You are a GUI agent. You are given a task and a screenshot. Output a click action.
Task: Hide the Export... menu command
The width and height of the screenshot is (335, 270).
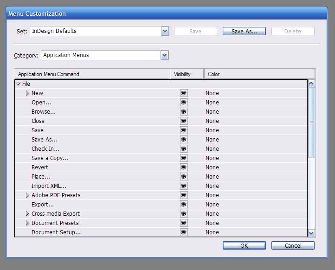pyautogui.click(x=184, y=205)
